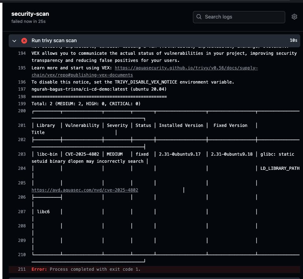The width and height of the screenshot is (303, 279).
Task: Click the gear icon for log settings
Action: click(294, 17)
